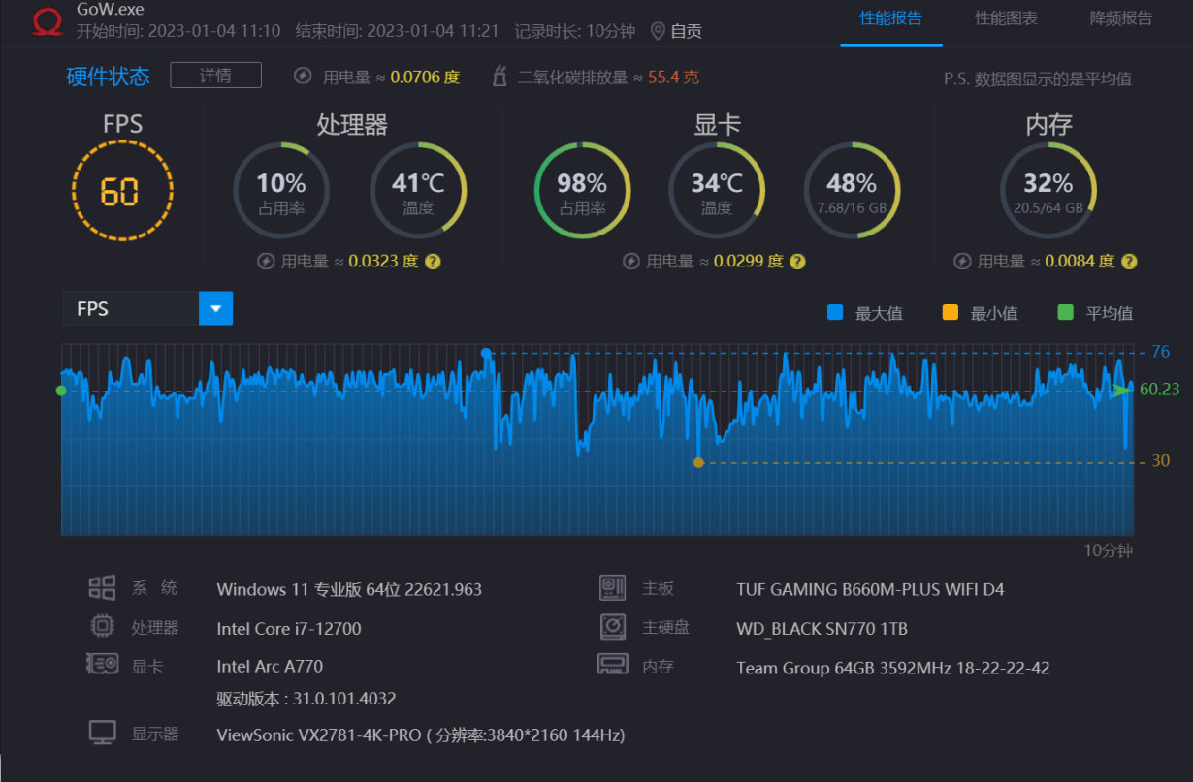
Task: Click the 自贡 location text
Action: click(x=686, y=31)
